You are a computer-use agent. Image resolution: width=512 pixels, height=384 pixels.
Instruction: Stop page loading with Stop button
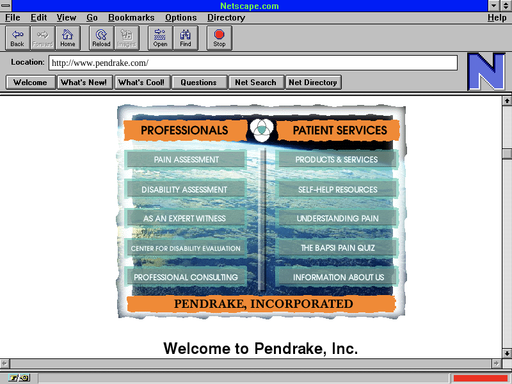pyautogui.click(x=220, y=38)
